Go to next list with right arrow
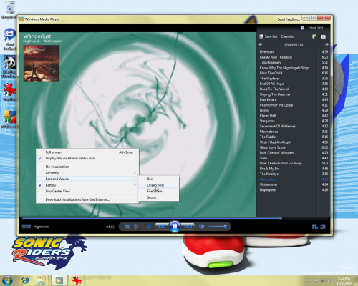 coord(326,44)
